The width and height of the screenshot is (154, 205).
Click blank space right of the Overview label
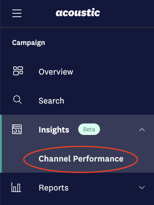tap(113, 72)
